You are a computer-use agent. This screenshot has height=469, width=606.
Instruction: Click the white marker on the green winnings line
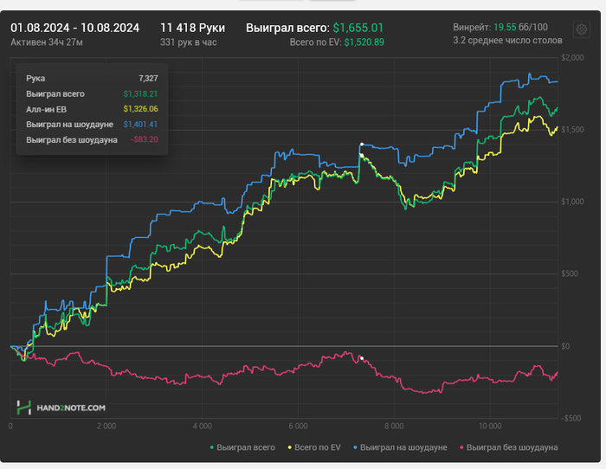coord(362,155)
